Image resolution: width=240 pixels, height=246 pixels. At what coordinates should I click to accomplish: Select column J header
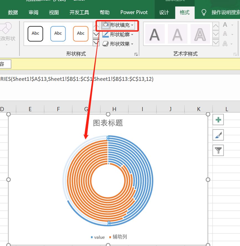click(170, 109)
